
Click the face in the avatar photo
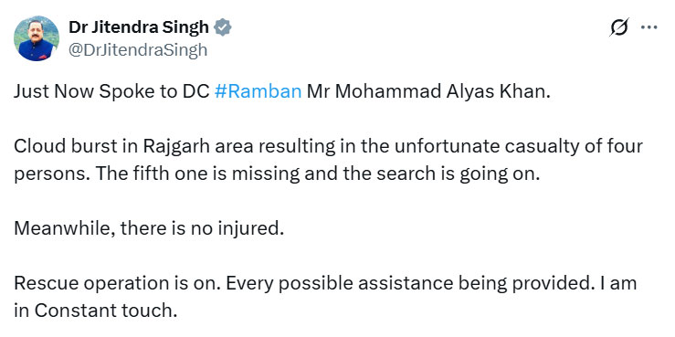pyautogui.click(x=36, y=32)
